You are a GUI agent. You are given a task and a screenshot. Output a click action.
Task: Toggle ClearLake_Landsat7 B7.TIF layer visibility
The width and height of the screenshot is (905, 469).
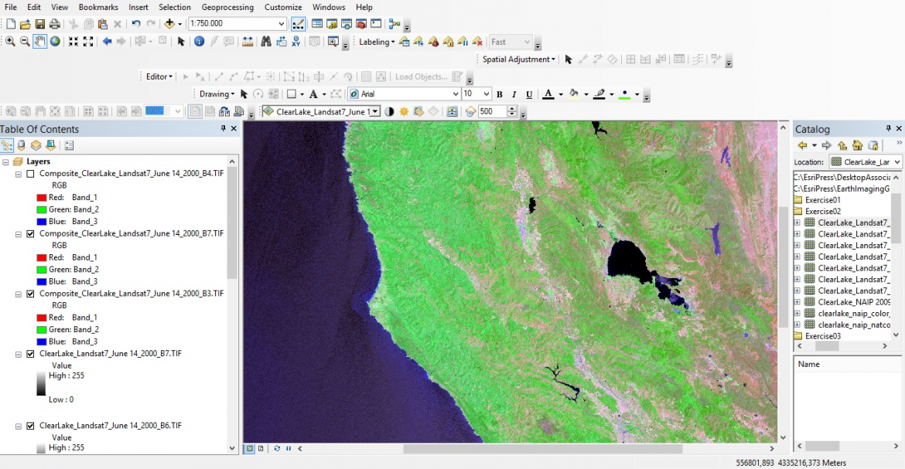pos(31,354)
